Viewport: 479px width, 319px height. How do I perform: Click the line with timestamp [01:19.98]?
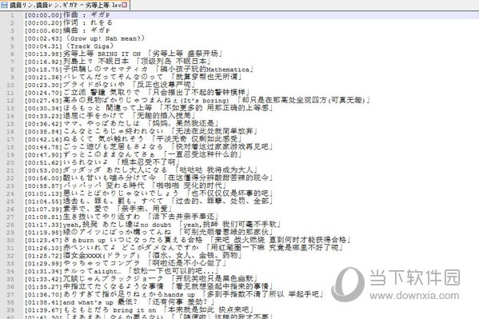coord(149,232)
